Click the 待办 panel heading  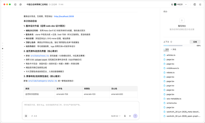pos(165,12)
